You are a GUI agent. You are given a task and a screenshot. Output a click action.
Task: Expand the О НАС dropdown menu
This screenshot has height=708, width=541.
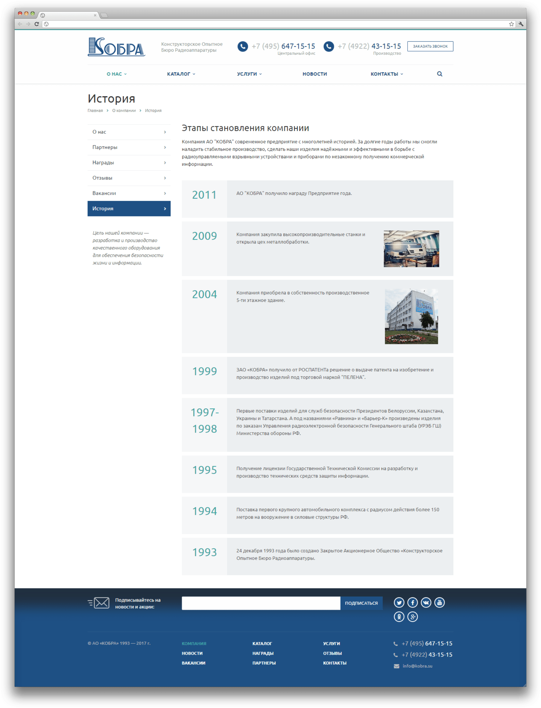117,74
